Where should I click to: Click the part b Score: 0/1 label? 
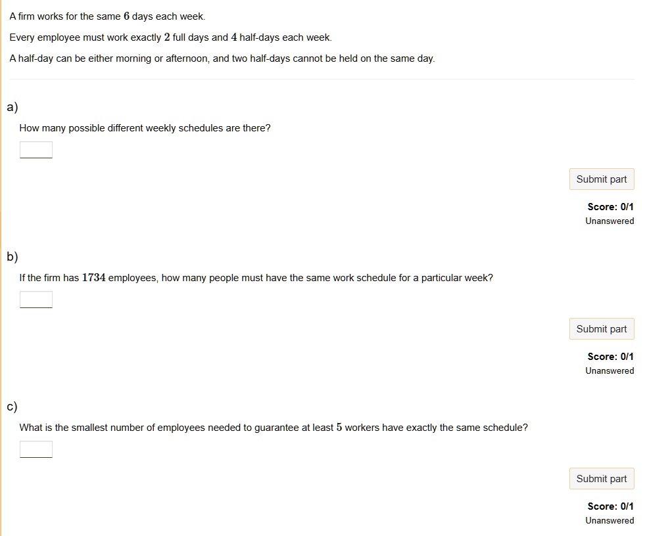[610, 357]
